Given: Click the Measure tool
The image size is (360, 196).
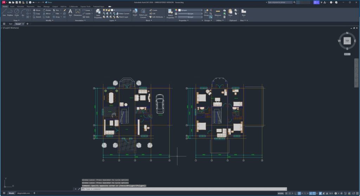Looking at the screenshot, I should [218, 12].
